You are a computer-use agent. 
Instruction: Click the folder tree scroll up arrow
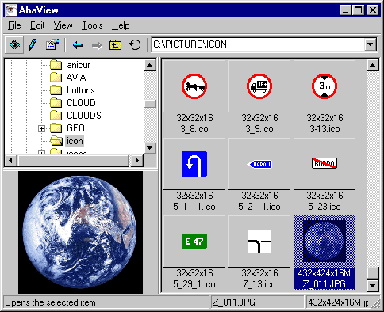[x=150, y=65]
